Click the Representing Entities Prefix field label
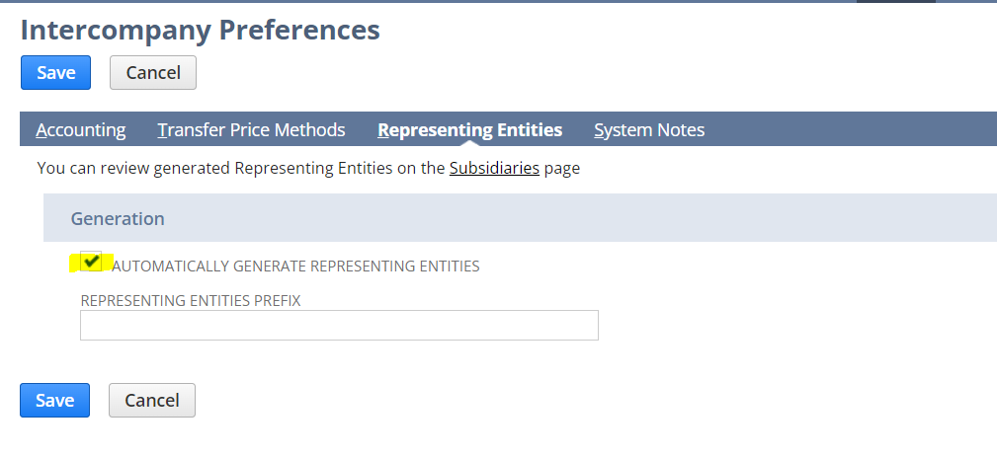997x458 pixels. point(191,301)
